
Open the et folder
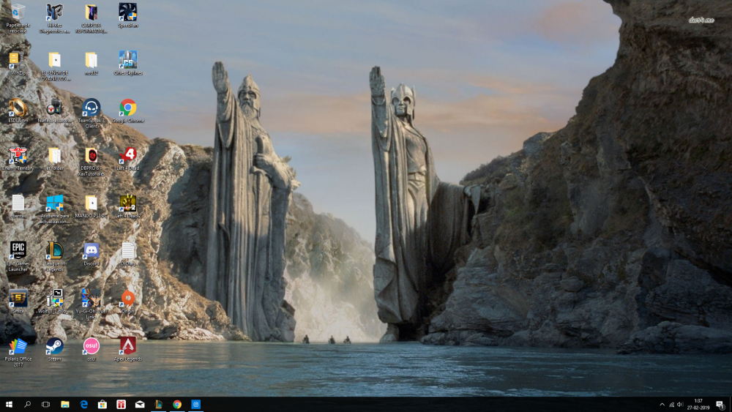coord(55,158)
